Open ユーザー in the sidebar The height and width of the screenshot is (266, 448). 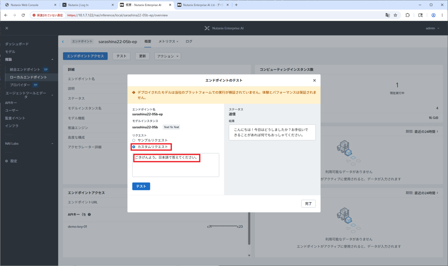point(12,110)
